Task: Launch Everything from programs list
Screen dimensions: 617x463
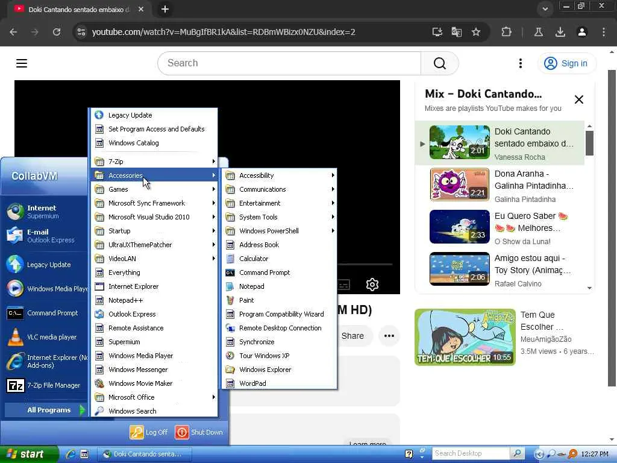Action: tap(154, 272)
